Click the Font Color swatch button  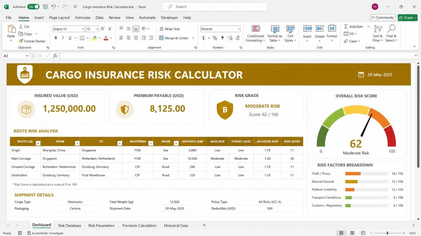click(106, 38)
